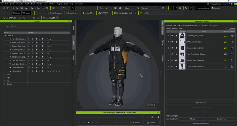Click the animation timeline slider handle

[79, 117]
